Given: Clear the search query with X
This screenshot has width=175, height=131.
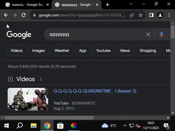Looking at the screenshot, I should coord(148,35).
